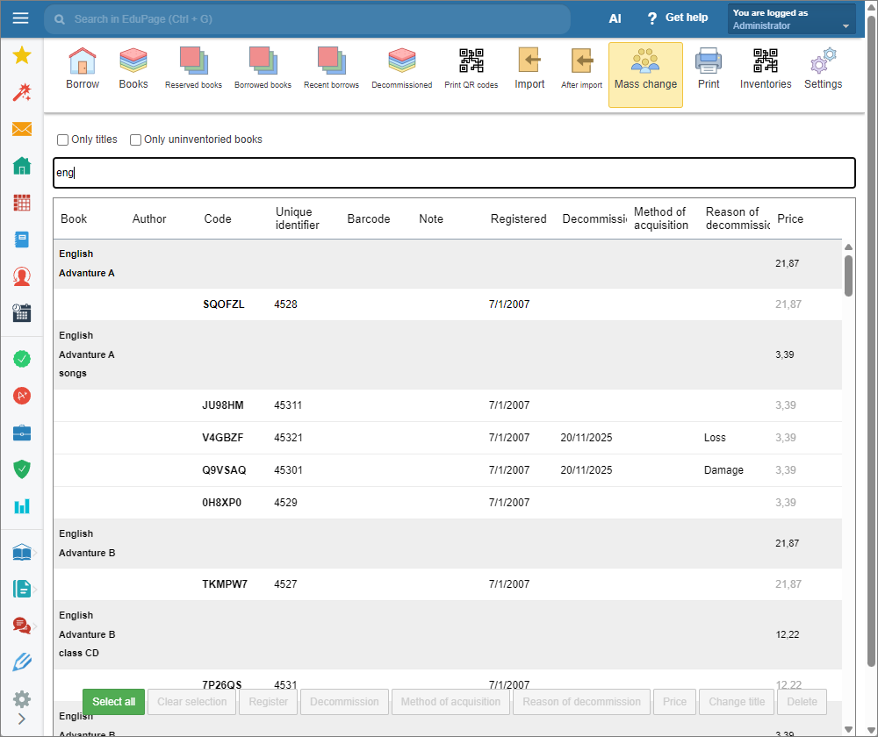Open library Settings gears icon
The width and height of the screenshot is (878, 737).
[x=823, y=68]
